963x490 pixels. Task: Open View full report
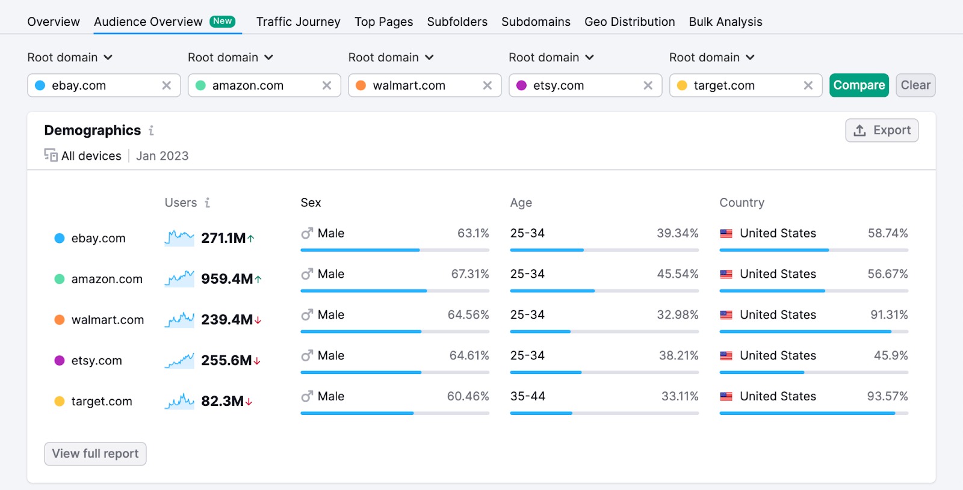point(95,454)
